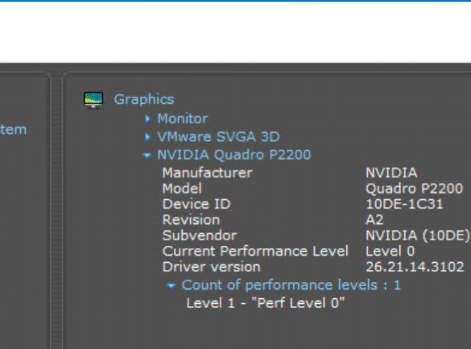The height and width of the screenshot is (349, 471).
Task: Click the Device ID label
Action: pos(196,204)
